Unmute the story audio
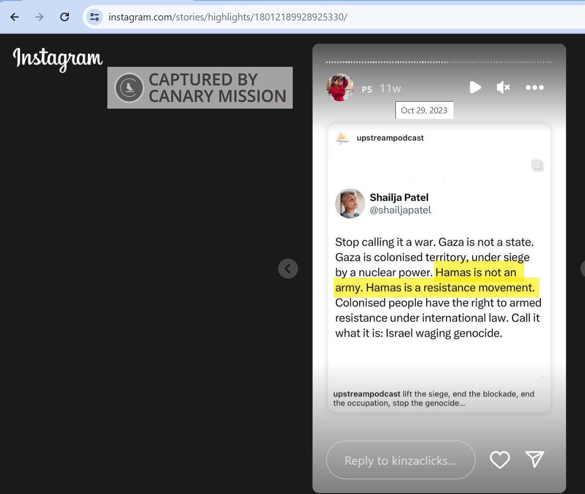Screen dimensions: 585x494 (x=503, y=87)
